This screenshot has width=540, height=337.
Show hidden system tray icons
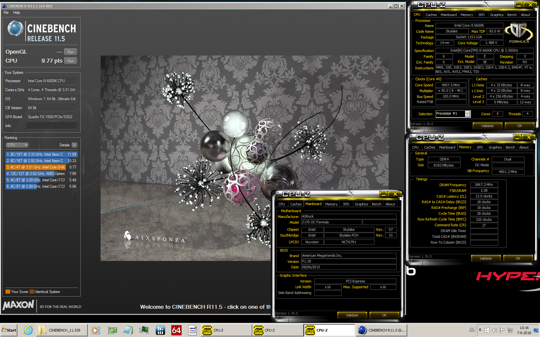pos(480,330)
